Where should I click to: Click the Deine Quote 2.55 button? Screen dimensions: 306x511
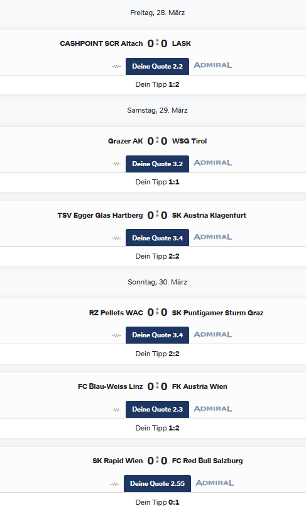click(x=157, y=483)
